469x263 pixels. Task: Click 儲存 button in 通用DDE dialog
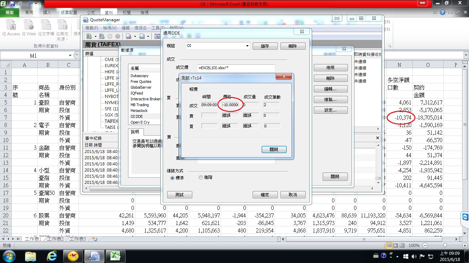(x=265, y=46)
